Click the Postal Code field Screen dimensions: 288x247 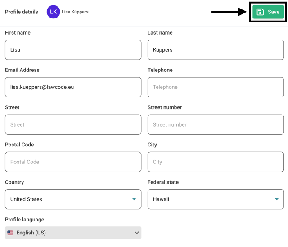click(73, 162)
